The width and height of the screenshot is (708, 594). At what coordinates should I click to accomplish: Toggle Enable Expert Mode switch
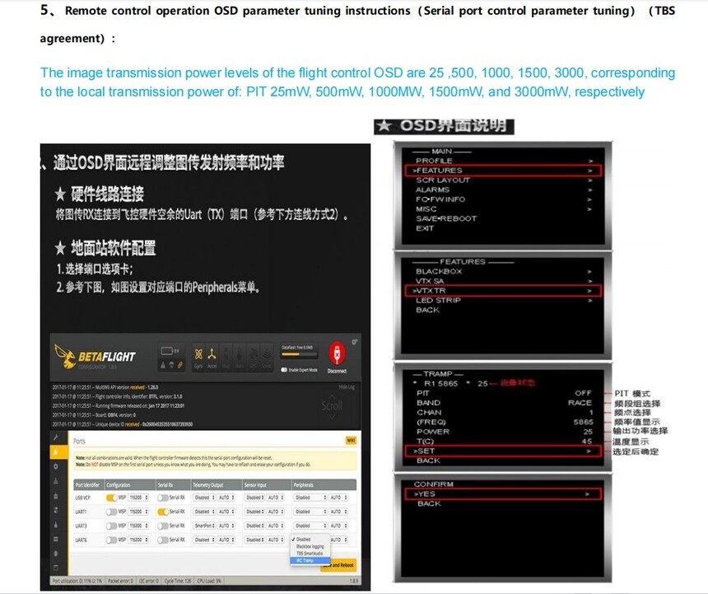pyautogui.click(x=285, y=370)
